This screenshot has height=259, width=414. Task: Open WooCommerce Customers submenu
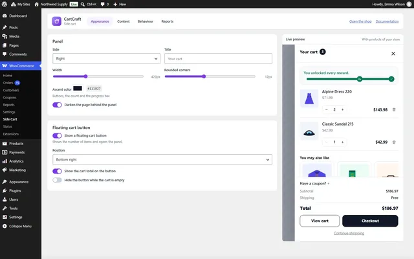pyautogui.click(x=11, y=90)
